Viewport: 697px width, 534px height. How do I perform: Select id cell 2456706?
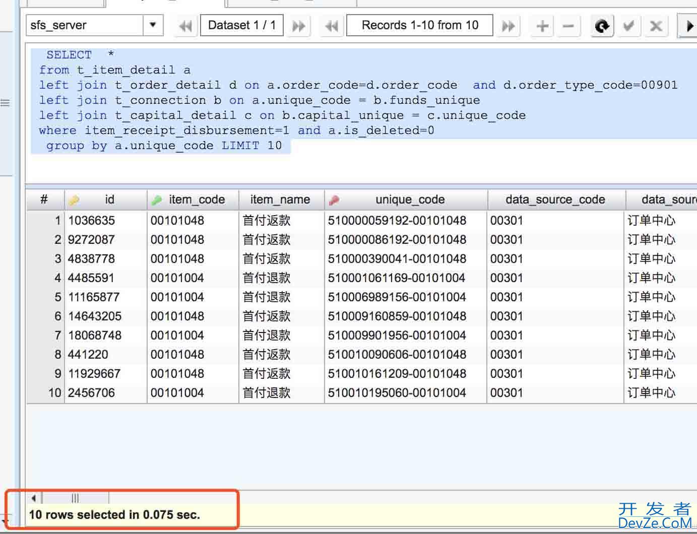coord(106,393)
